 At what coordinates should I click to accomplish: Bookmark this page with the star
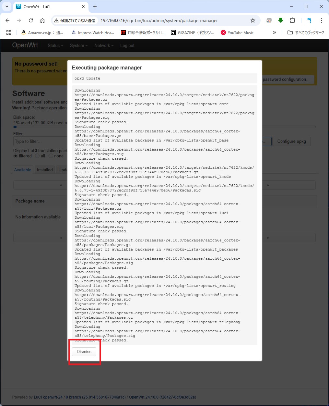tap(253, 20)
